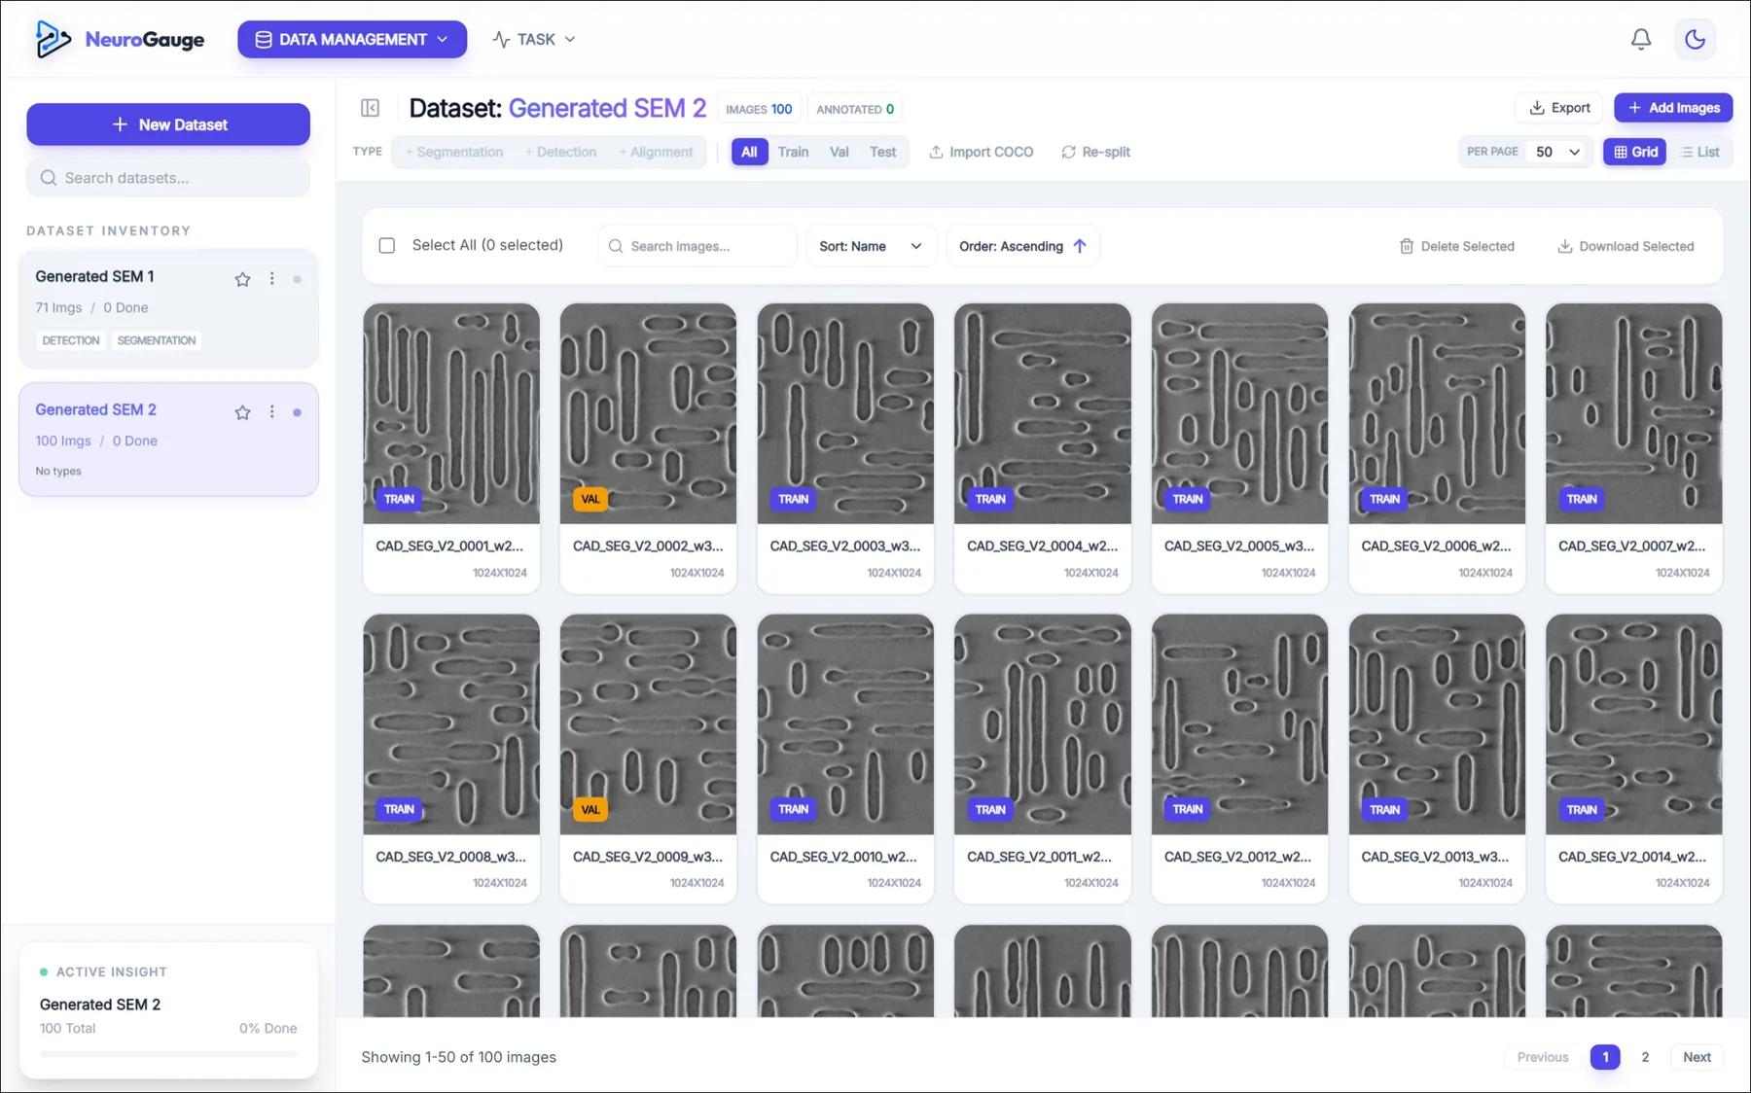This screenshot has width=1751, height=1093.
Task: Open thumbnail CAD_SEG_V2_0007
Action: 1633,413
